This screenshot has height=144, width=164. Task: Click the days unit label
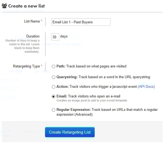coord(64,36)
